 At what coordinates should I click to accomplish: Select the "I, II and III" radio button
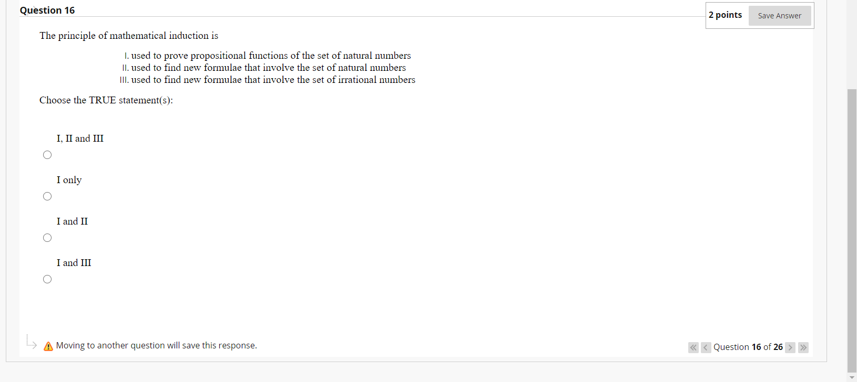click(47, 154)
